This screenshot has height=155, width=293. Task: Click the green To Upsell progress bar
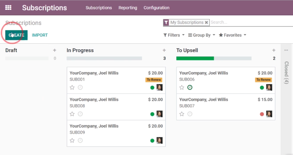pyautogui.click(x=195, y=58)
